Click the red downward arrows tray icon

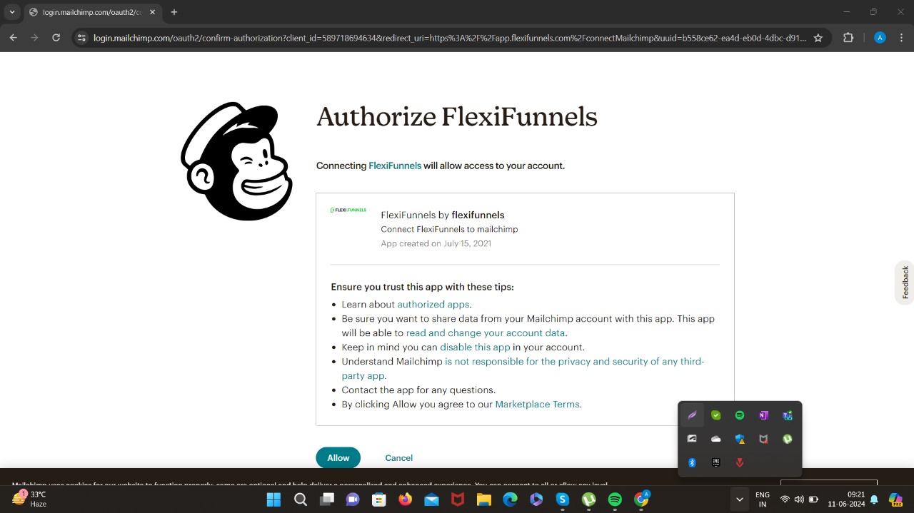tap(740, 462)
